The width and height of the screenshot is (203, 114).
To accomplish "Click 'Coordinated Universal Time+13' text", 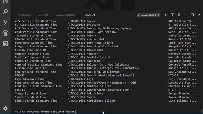I will click(110, 90).
